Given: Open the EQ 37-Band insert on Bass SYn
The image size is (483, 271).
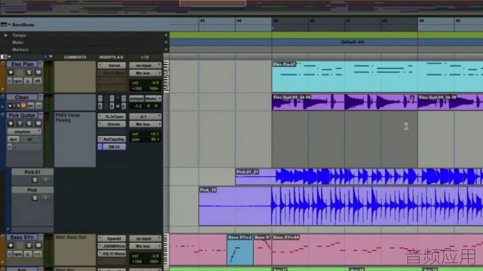Looking at the screenshot, I should click(114, 253).
